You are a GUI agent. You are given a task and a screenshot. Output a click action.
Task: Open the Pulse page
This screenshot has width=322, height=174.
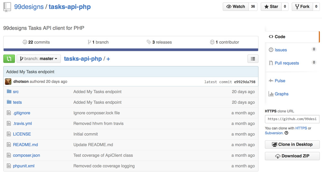click(x=280, y=81)
